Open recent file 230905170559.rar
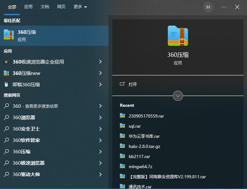 [146, 116]
